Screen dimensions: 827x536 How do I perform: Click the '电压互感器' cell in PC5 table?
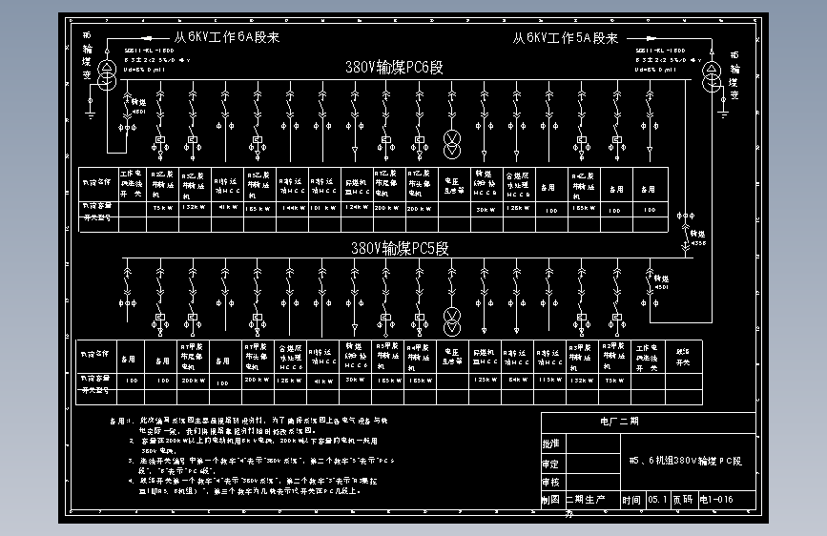(451, 356)
